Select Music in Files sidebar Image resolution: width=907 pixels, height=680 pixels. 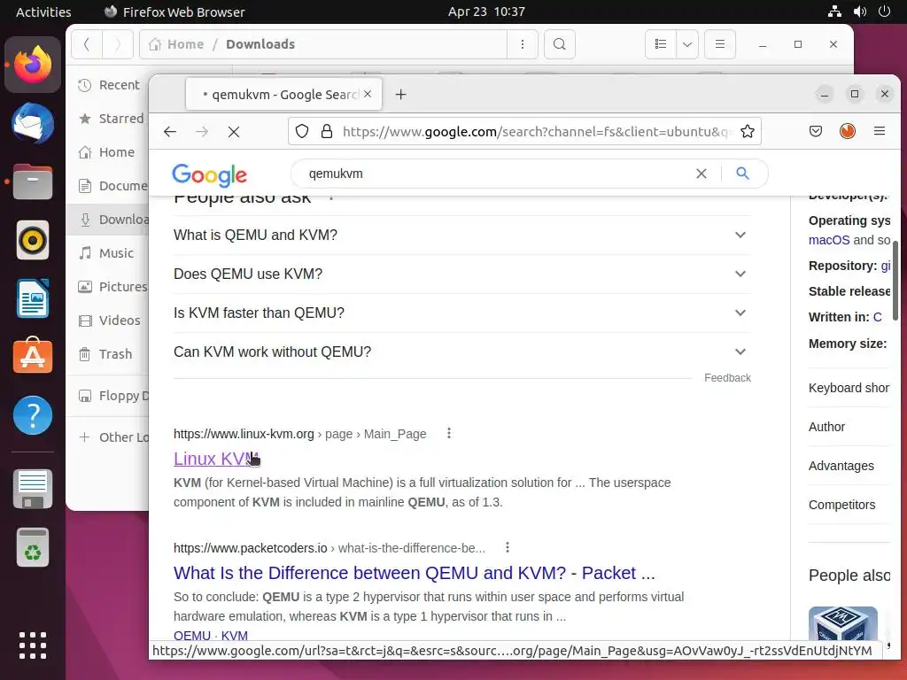[x=109, y=252]
